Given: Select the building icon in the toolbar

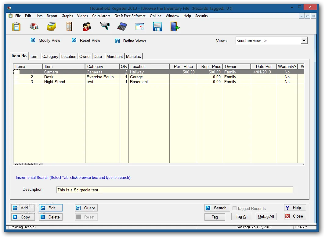Looking at the screenshot, I should click(x=69, y=27).
